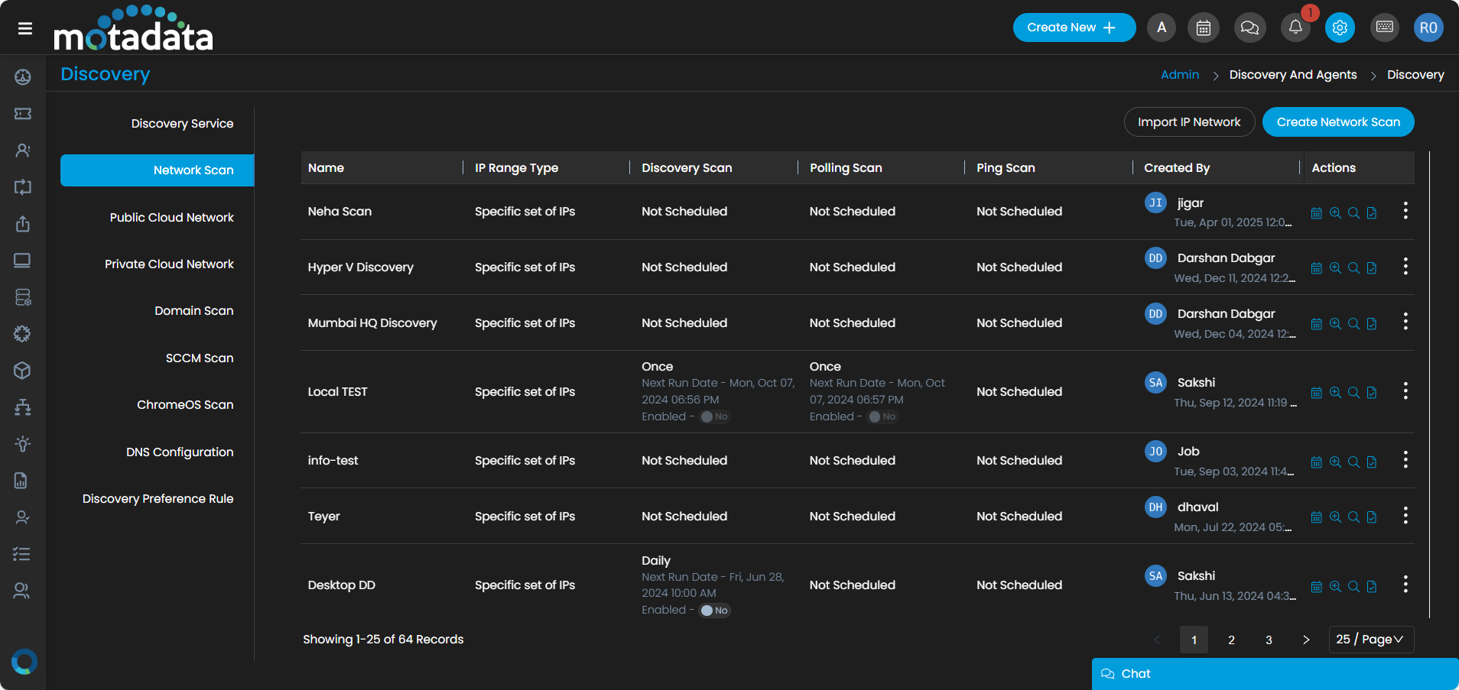Click the magnifier scan icon for Teyer
This screenshot has height=690, width=1459.
point(1353,517)
